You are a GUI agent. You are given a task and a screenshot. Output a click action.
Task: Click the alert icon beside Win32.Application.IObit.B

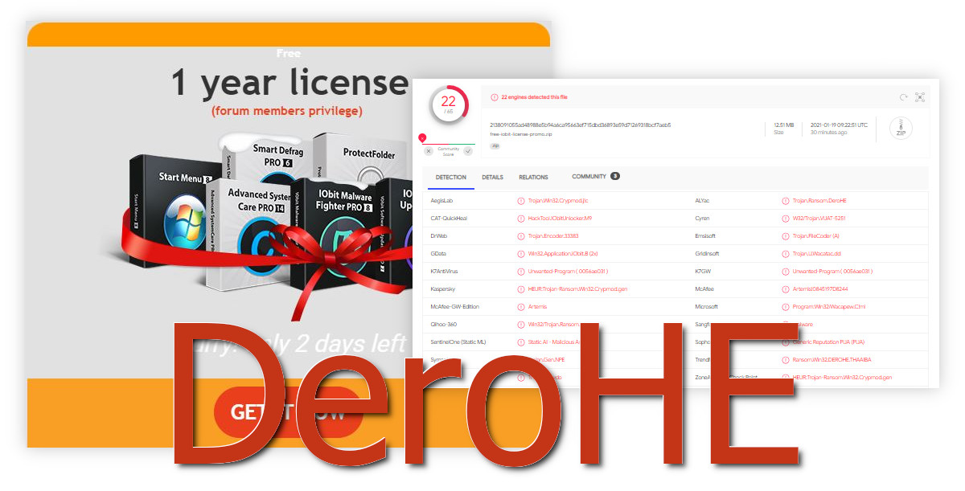[x=521, y=253]
